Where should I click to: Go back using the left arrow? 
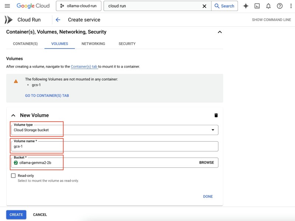pyautogui.click(x=58, y=20)
